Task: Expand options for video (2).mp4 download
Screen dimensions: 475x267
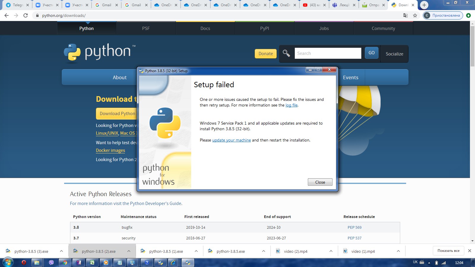Action: click(x=331, y=251)
